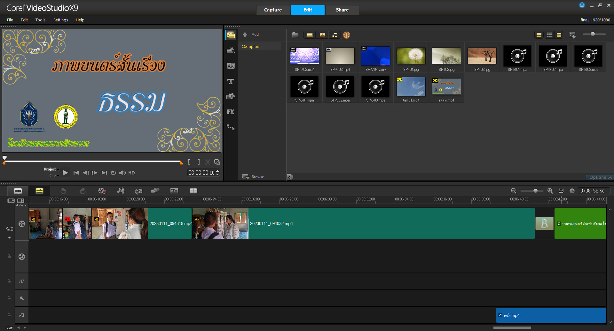Open the Title library icon
Screen dimensions: 614x331
pyautogui.click(x=231, y=81)
